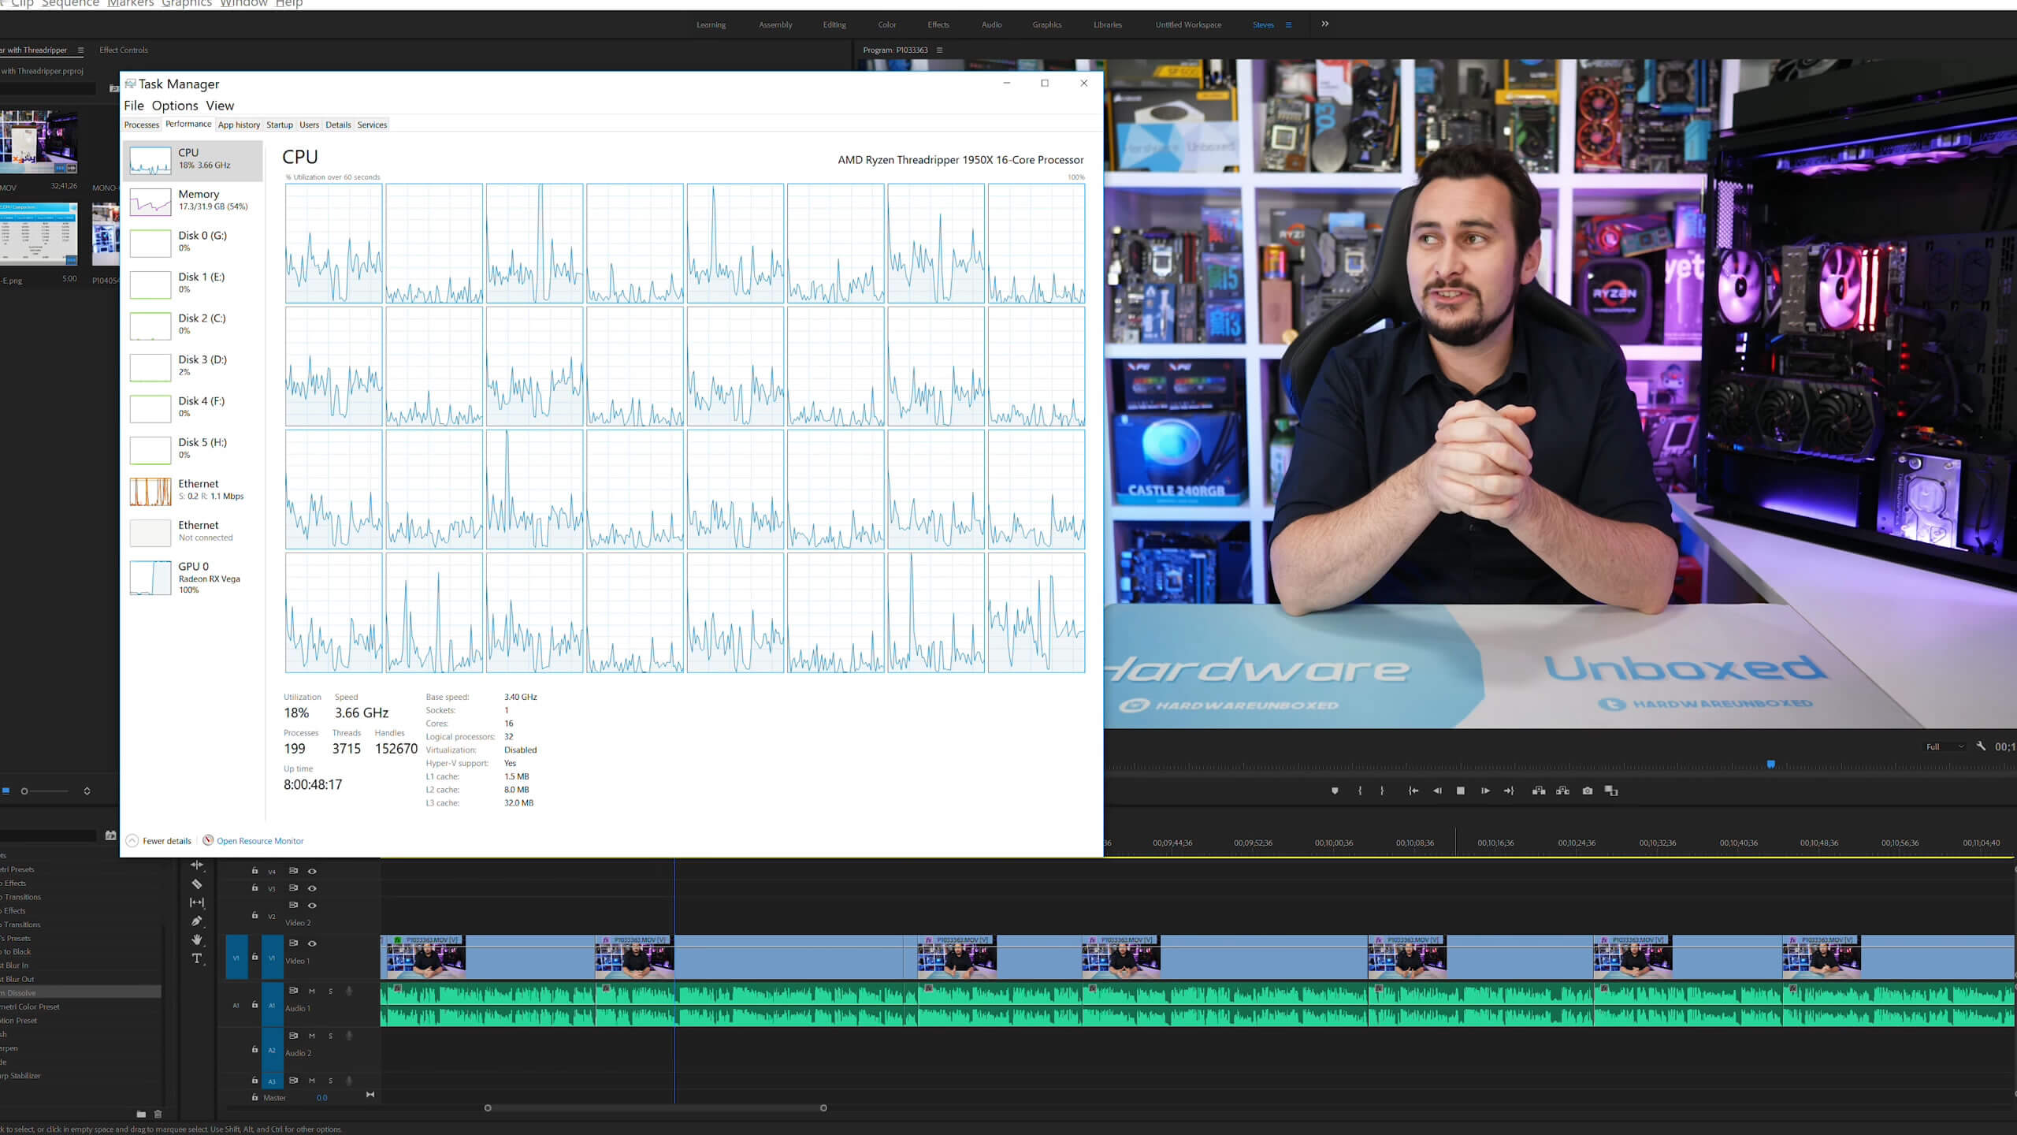Click the Mark In button
Screen dimensions: 2017x1135
pos(1360,791)
